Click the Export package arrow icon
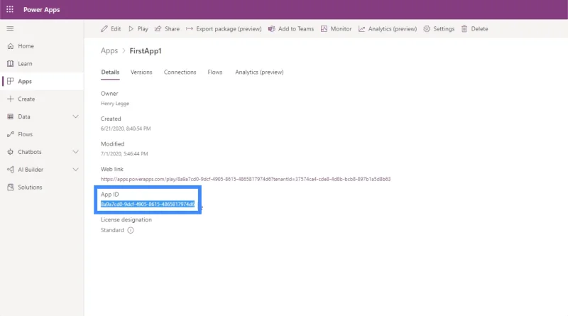 (190, 28)
